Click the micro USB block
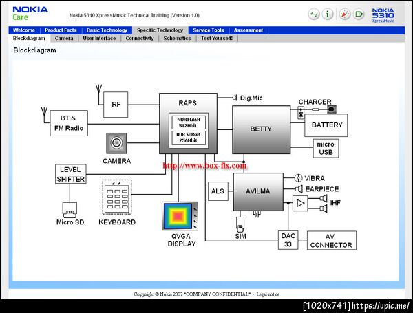 point(326,148)
